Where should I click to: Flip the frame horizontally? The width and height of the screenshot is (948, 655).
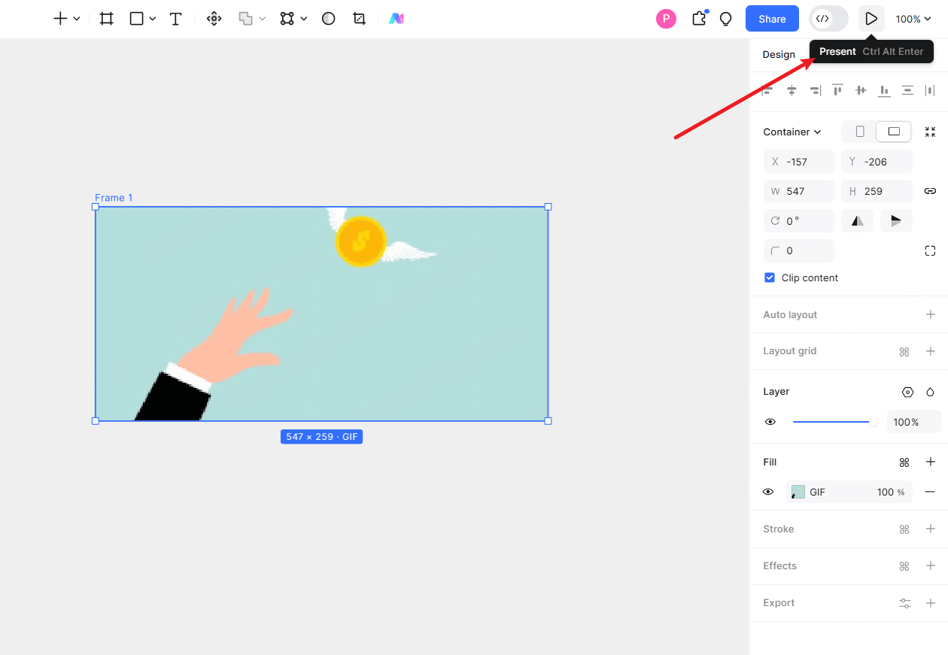[858, 220]
